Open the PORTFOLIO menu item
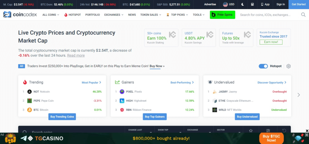The height and width of the screenshot is (144, 309). pyautogui.click(x=92, y=15)
